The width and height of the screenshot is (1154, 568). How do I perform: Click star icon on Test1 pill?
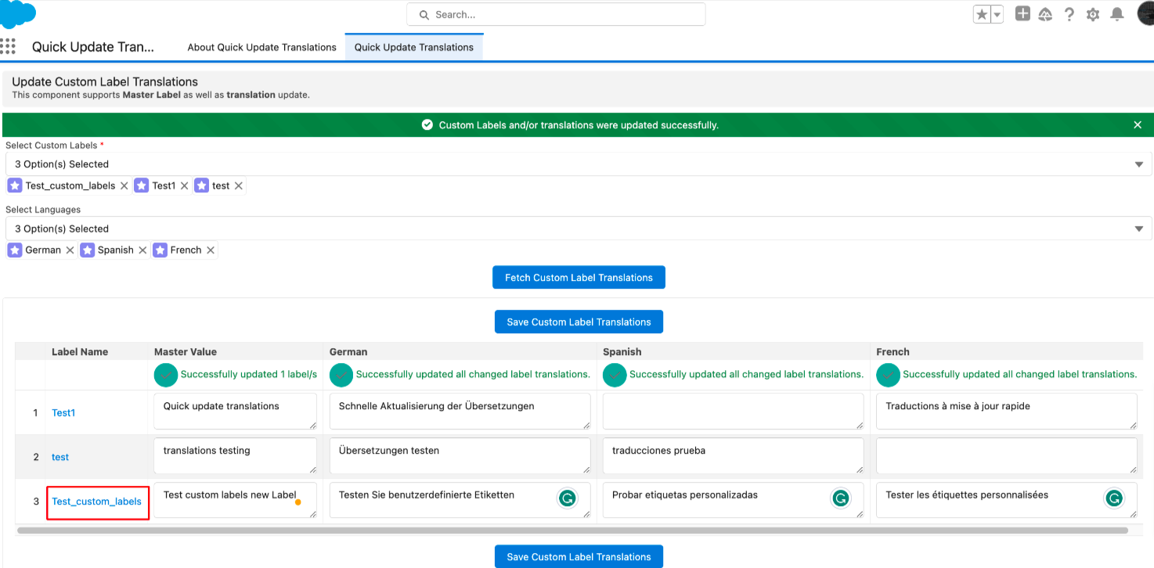141,185
